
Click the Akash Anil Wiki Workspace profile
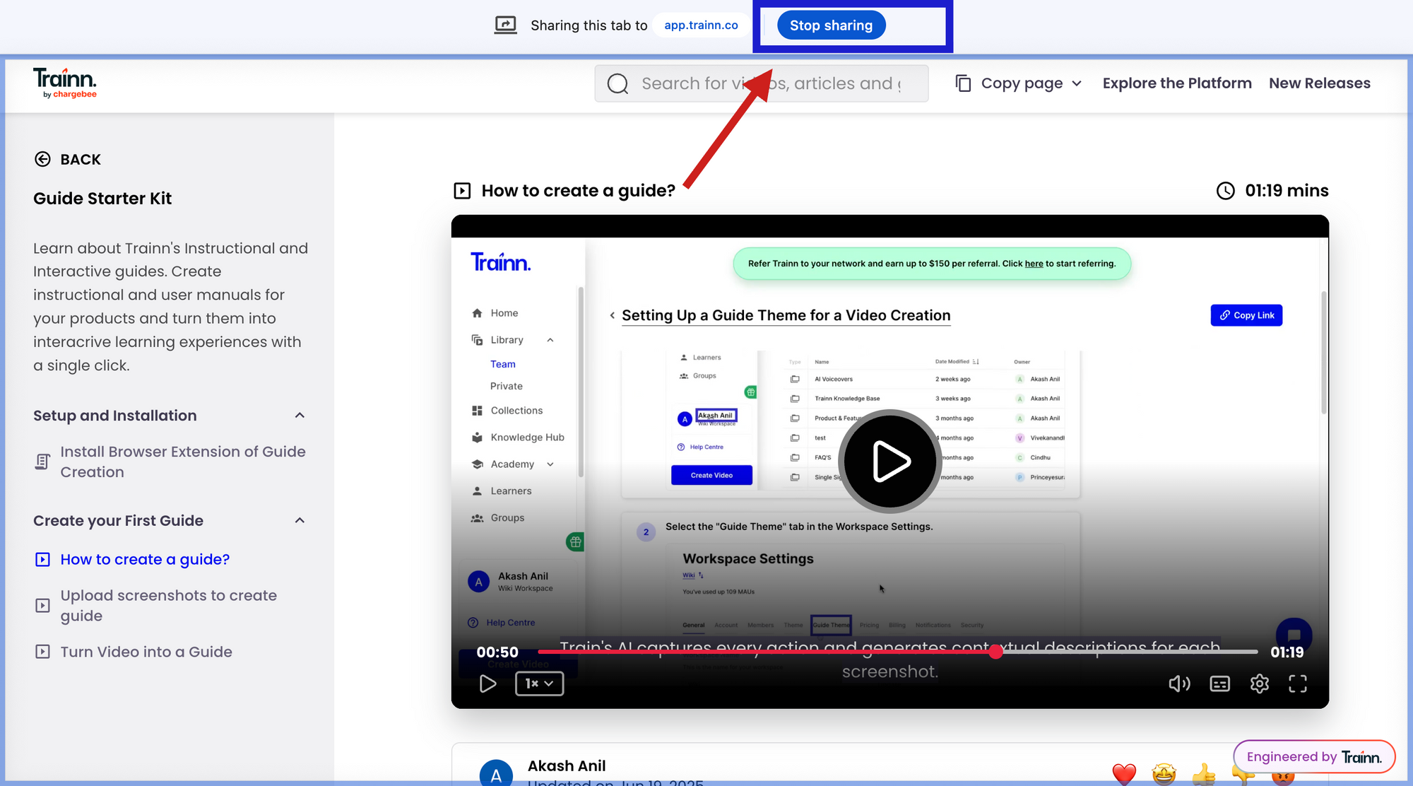pyautogui.click(x=512, y=582)
